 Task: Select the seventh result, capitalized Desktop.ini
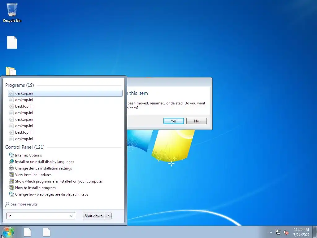click(x=65, y=132)
